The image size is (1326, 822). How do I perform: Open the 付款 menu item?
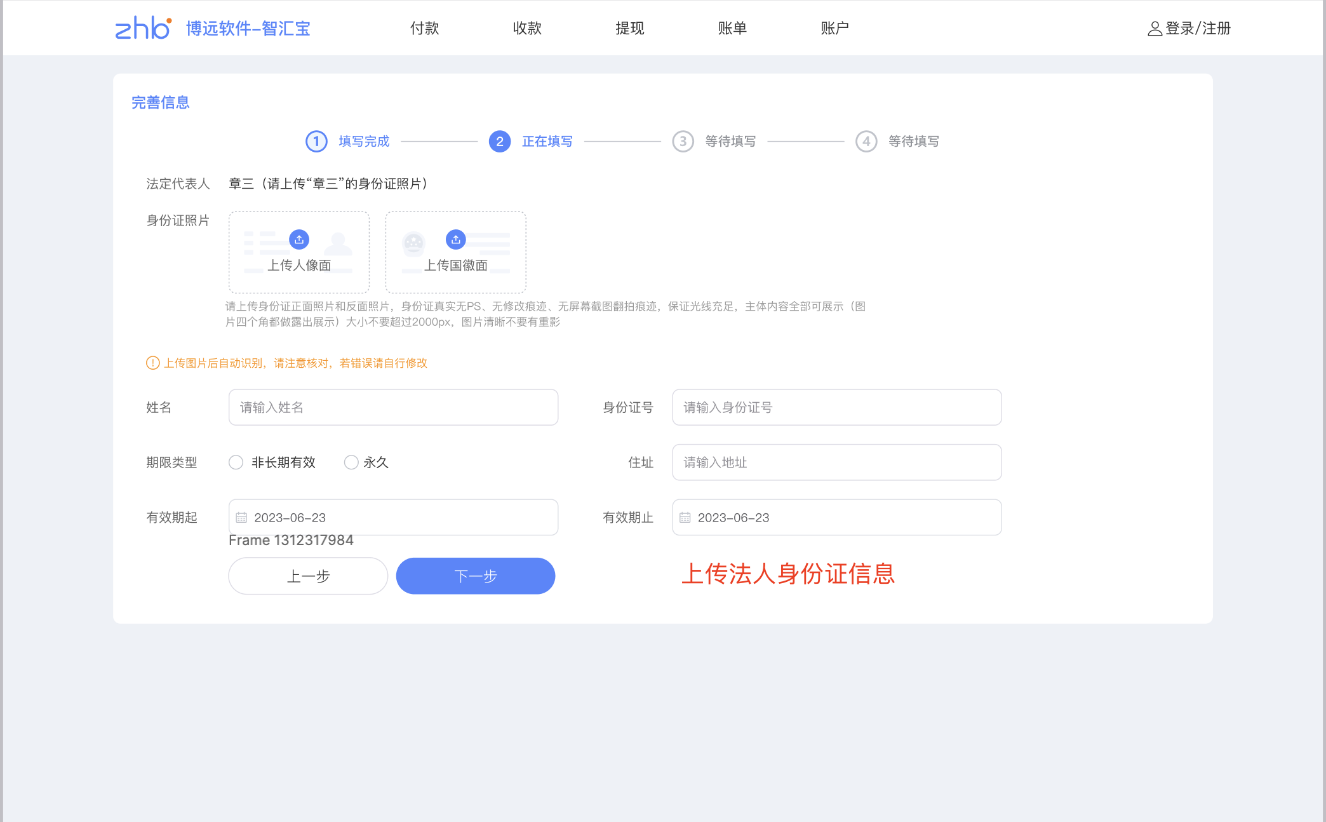pos(424,28)
